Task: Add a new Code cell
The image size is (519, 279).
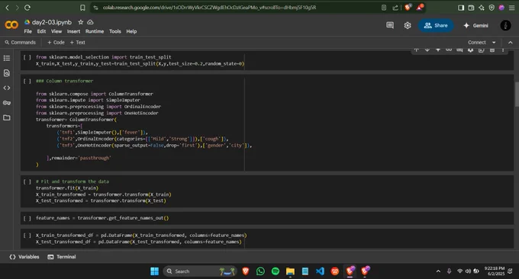Action: (x=56, y=43)
